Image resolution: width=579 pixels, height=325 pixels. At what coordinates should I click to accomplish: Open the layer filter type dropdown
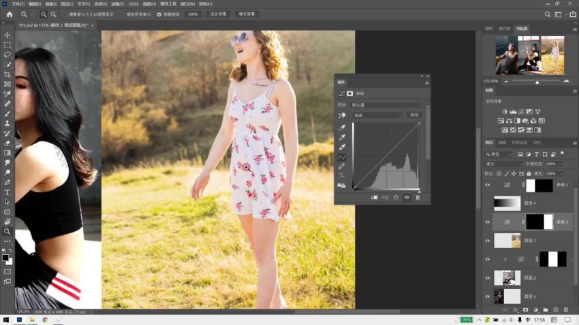coord(499,154)
